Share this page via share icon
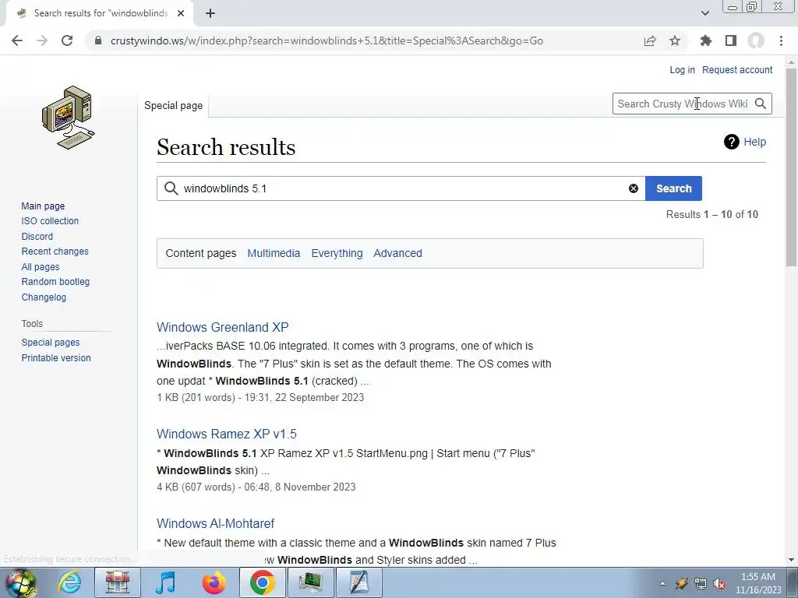Screen dimensions: 798x598 pos(650,40)
